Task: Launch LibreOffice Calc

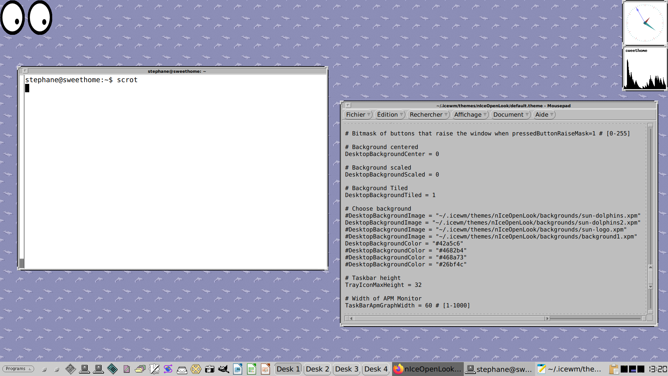Action: [252, 369]
